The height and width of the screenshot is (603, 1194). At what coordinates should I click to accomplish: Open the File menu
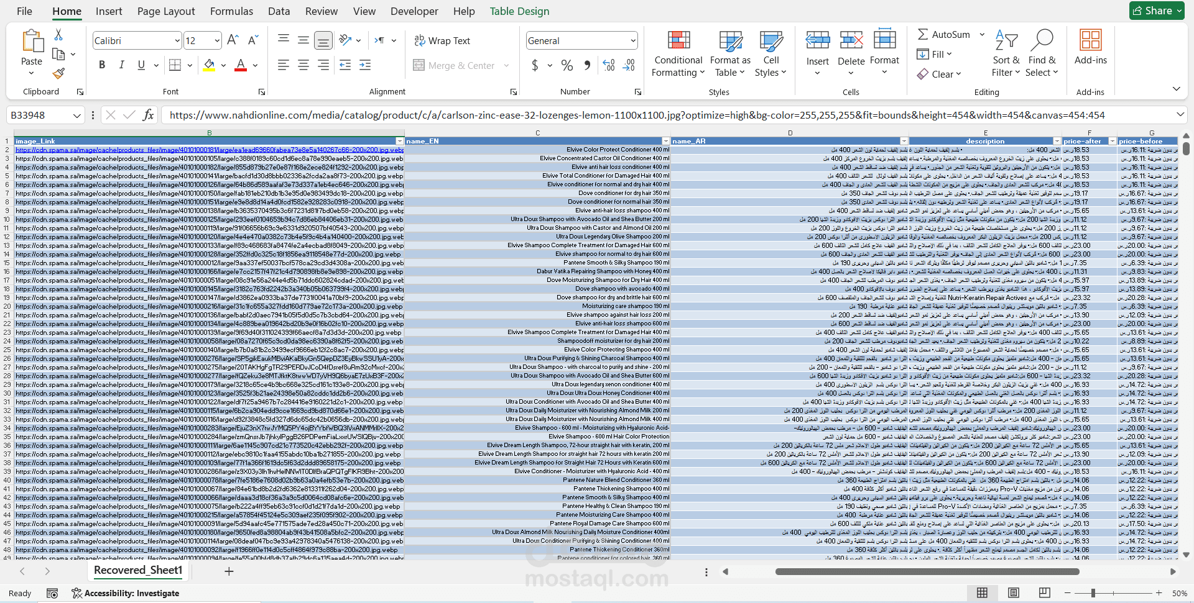24,11
